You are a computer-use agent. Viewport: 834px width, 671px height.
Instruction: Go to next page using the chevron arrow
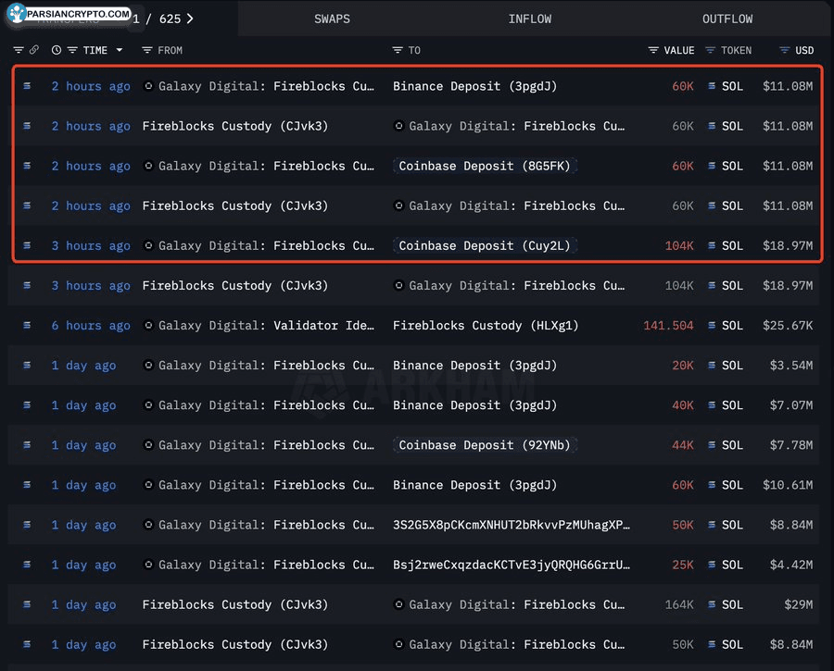coord(190,19)
